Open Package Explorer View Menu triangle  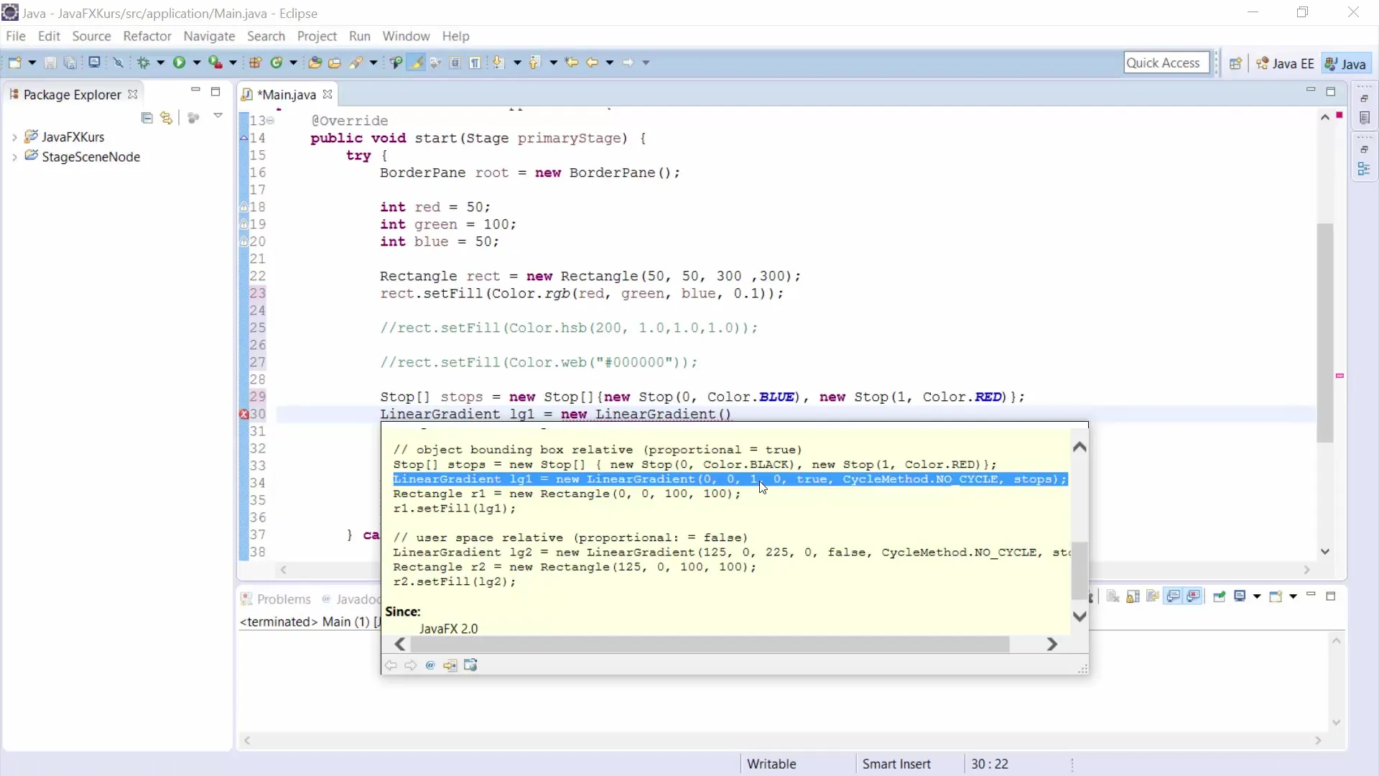click(218, 116)
